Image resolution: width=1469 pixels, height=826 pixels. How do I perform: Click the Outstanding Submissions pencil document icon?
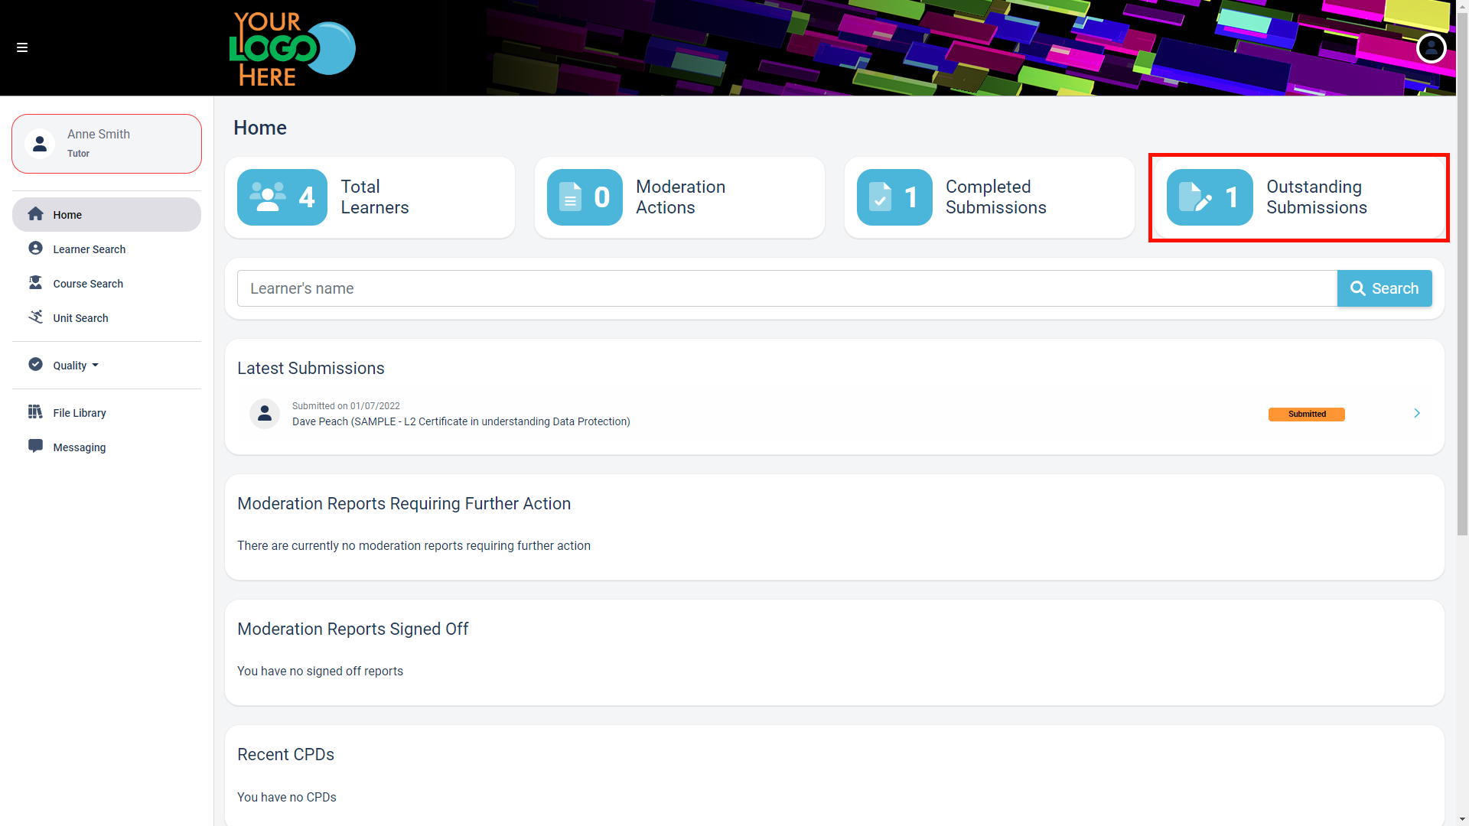(1195, 197)
